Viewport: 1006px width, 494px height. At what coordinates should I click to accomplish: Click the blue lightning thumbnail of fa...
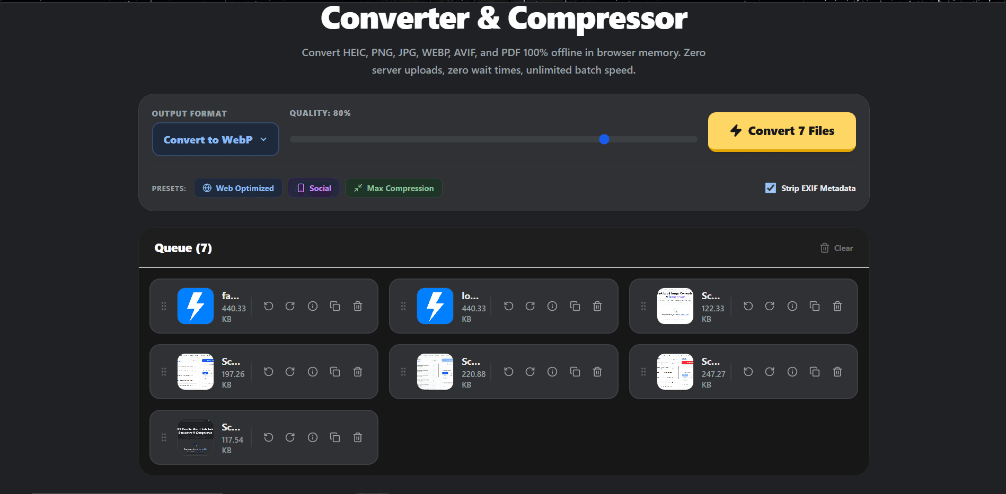(x=196, y=306)
